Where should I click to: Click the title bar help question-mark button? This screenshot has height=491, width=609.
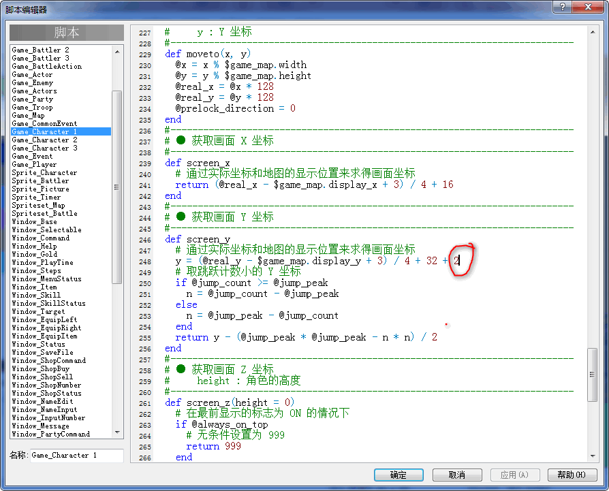563,7
